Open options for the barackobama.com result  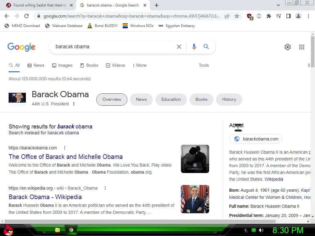coord(65,148)
